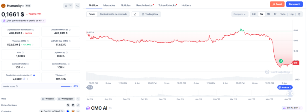
Task: Open the share icon next to watchlist
Action: tap(77, 6)
